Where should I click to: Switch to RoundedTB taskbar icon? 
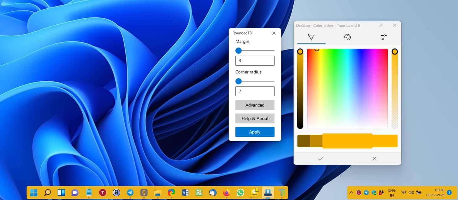[268, 192]
